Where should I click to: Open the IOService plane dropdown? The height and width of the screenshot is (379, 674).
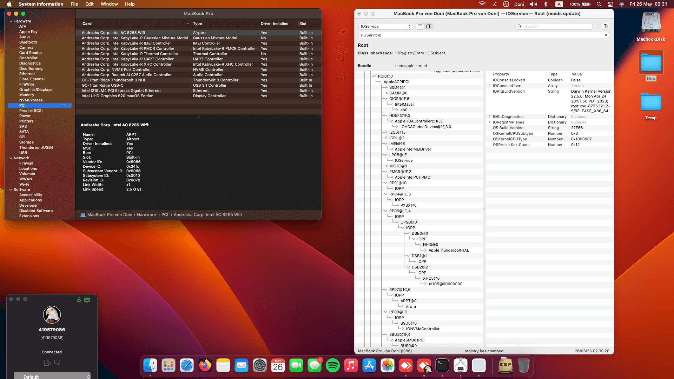point(385,26)
